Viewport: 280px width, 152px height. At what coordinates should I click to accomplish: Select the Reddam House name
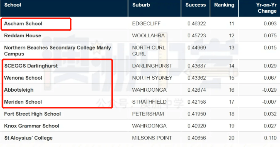pyautogui.click(x=23, y=35)
